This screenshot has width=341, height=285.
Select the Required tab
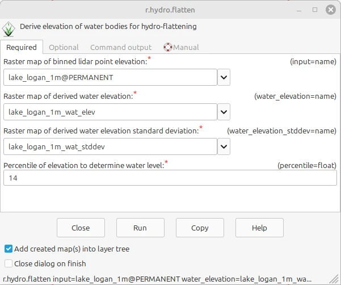click(22, 47)
